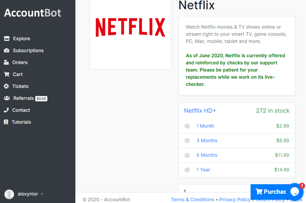Click the Orders cash register icon
This screenshot has width=306, height=203.
[x=6, y=62]
